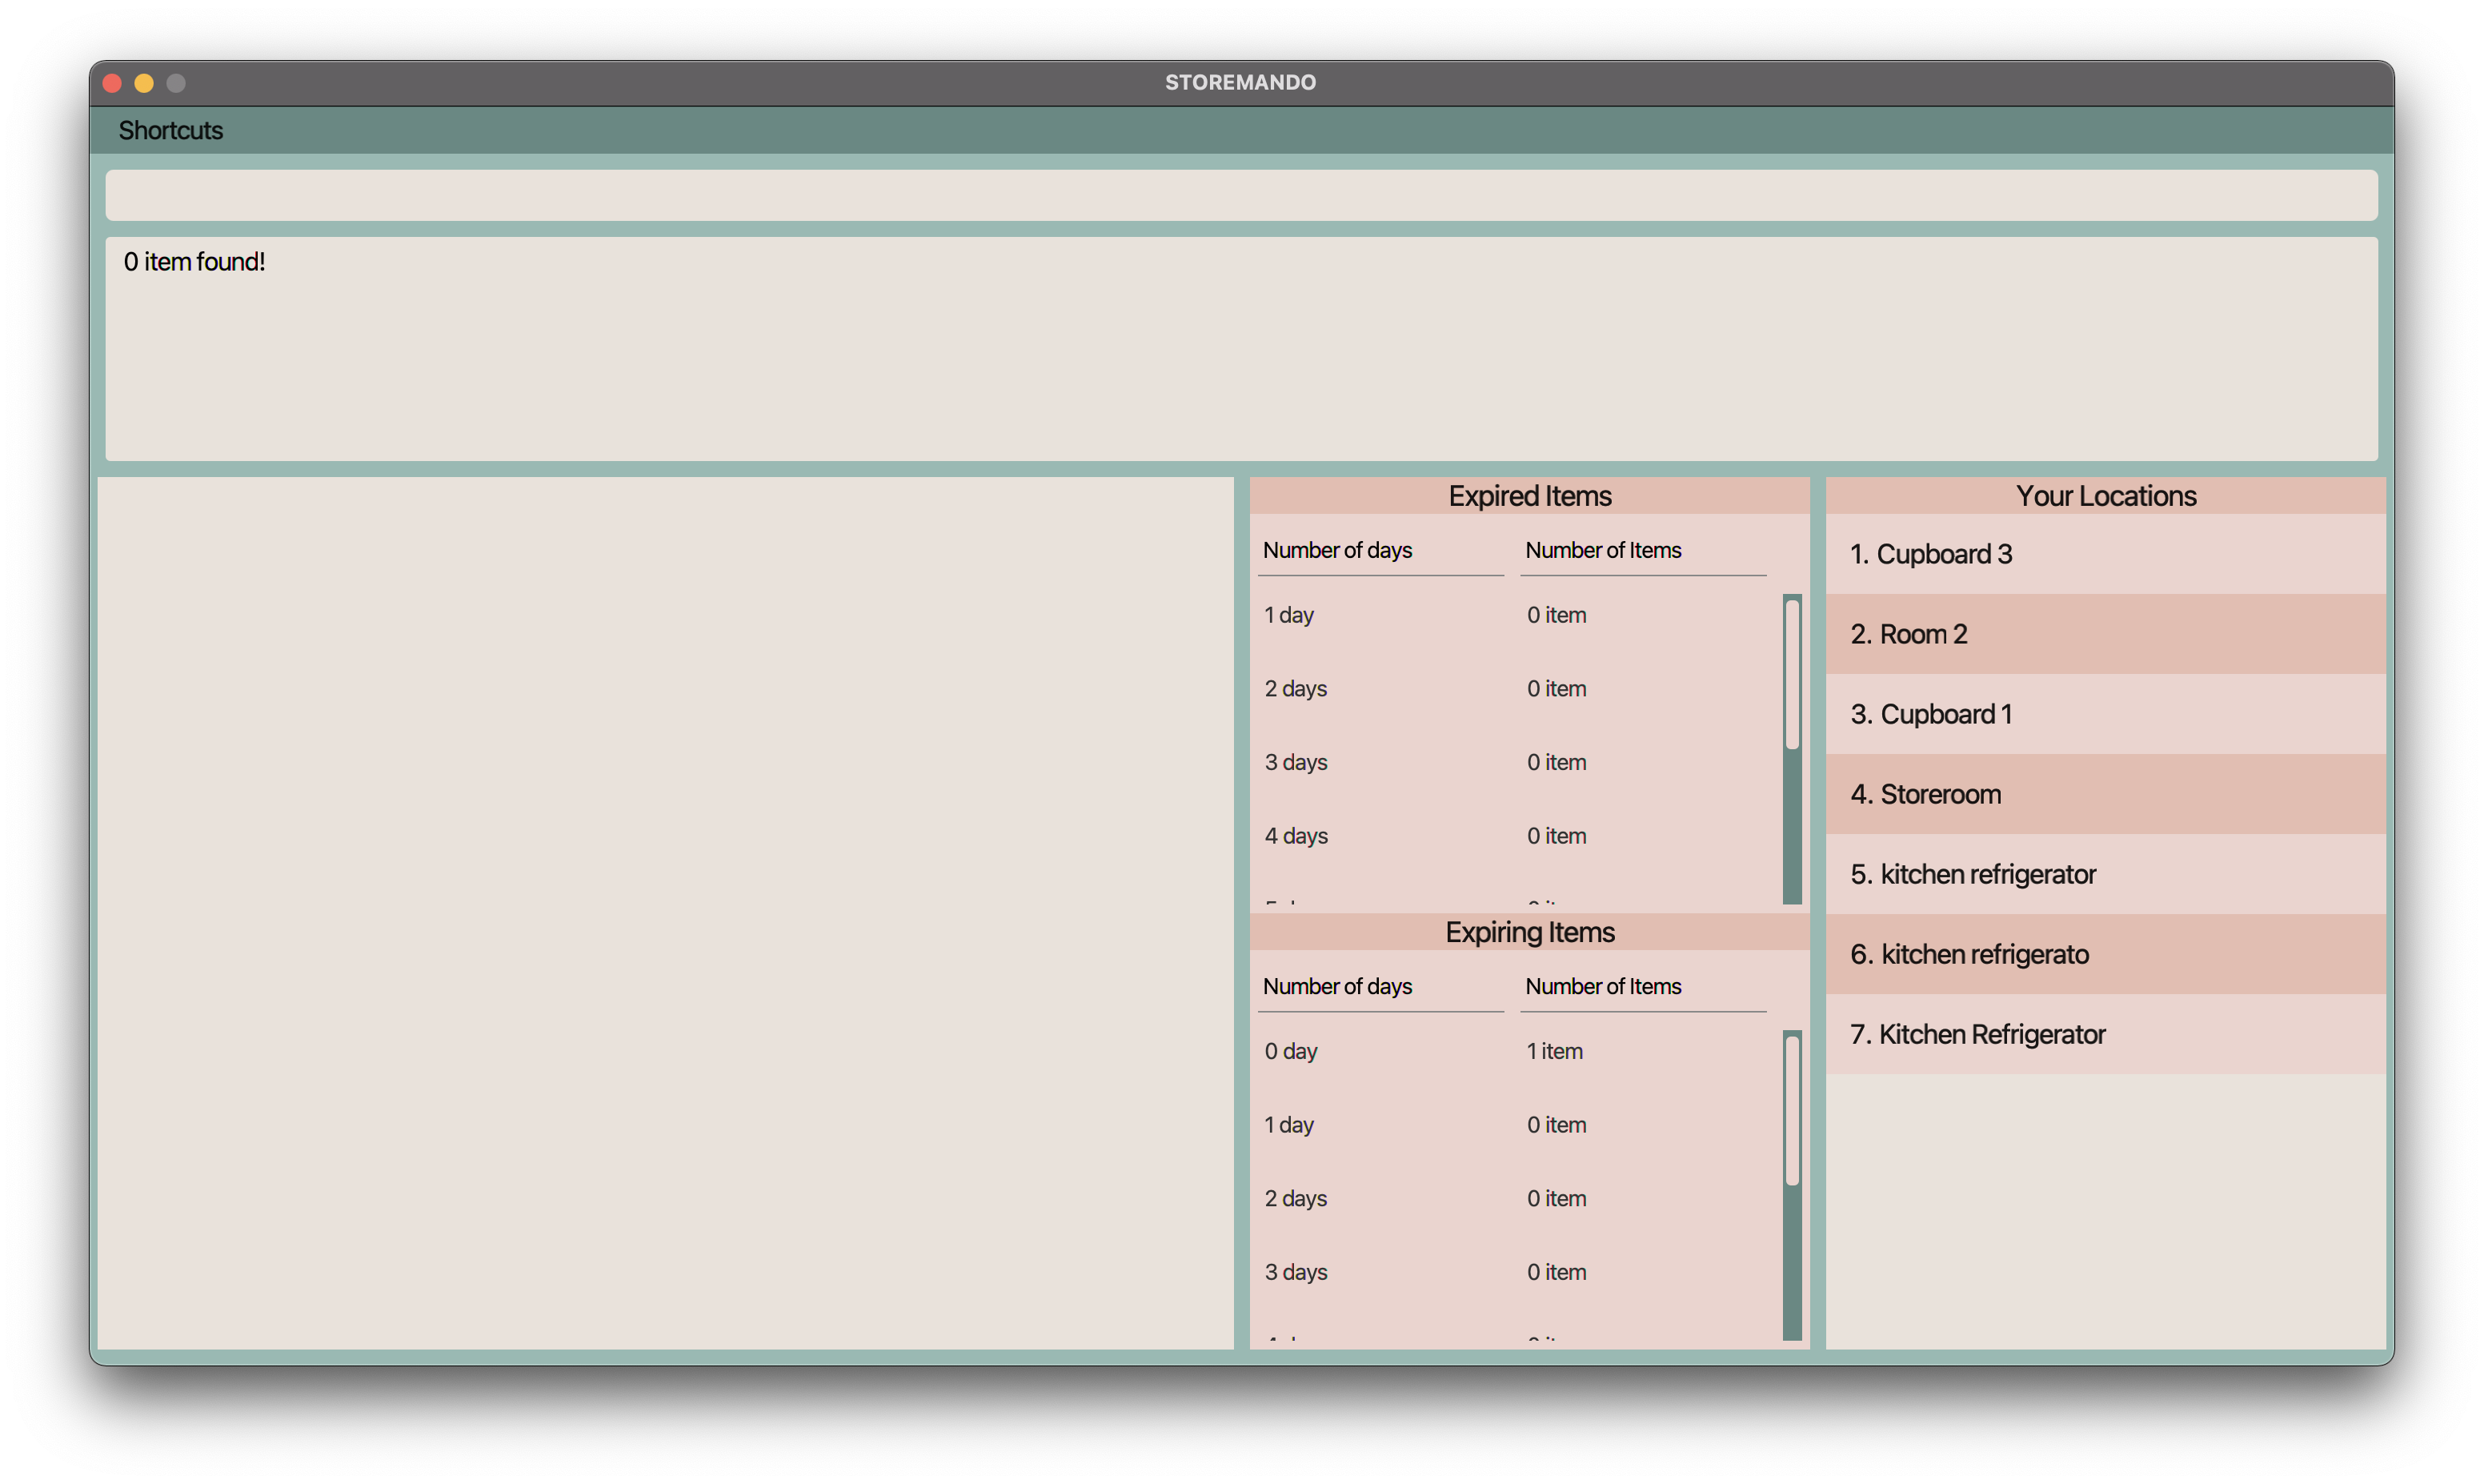Click the Expiring Items scrollbar thumb
Image resolution: width=2484 pixels, height=1484 pixels.
1793,1111
